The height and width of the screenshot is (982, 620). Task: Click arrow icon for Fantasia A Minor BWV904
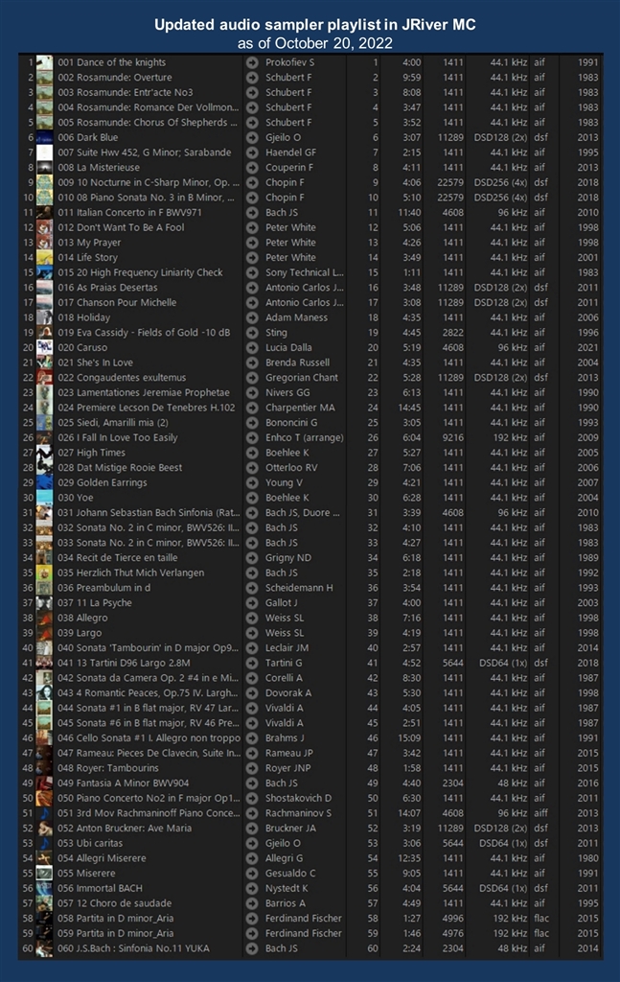(252, 783)
